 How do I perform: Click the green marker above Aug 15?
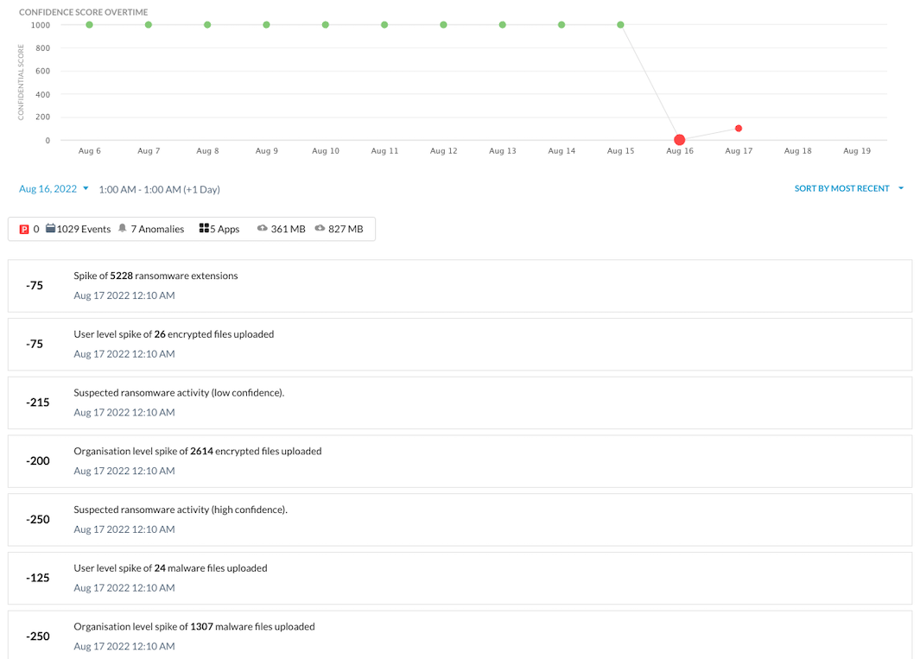pyautogui.click(x=620, y=24)
